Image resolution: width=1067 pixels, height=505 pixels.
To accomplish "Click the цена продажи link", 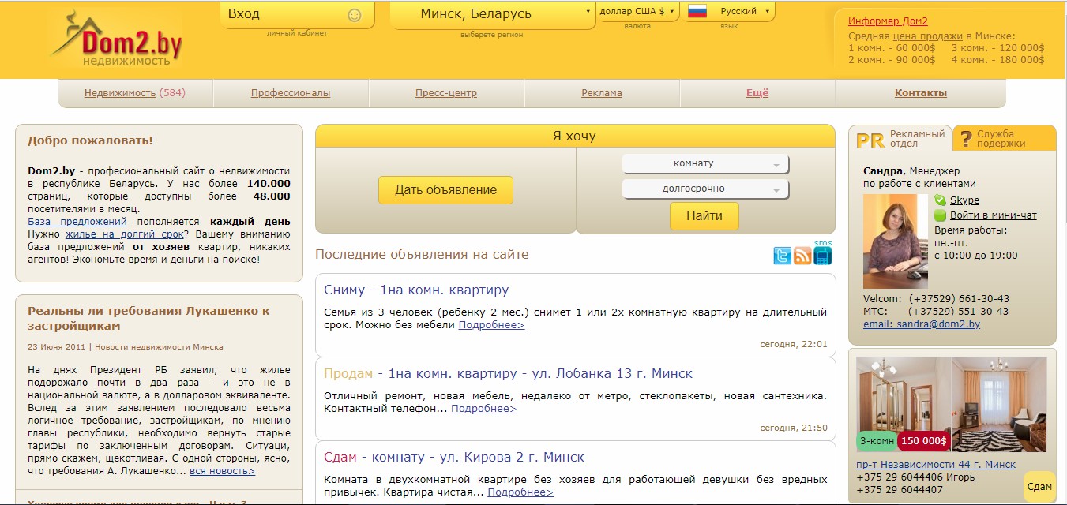I will [927, 36].
